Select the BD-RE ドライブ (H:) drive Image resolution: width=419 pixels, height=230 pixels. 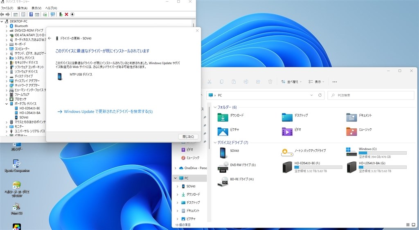[x=235, y=181]
